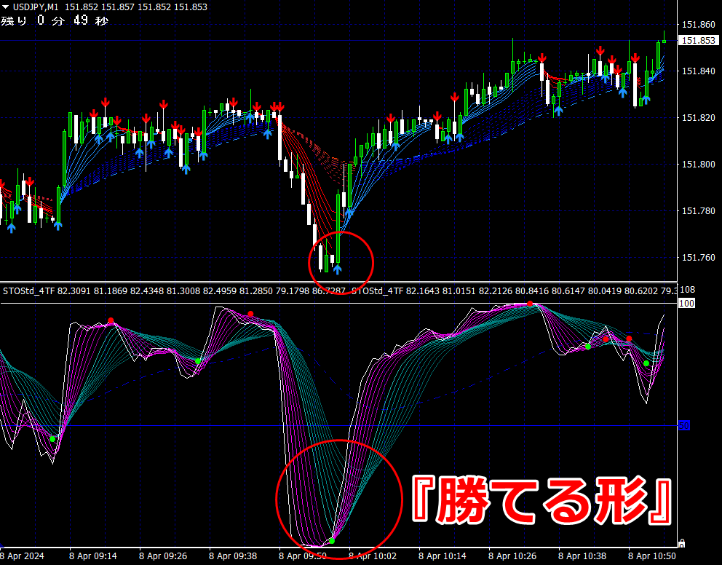This screenshot has height=565, width=722.
Task: Click the red dot touching the 100 level line
Action: point(530,304)
